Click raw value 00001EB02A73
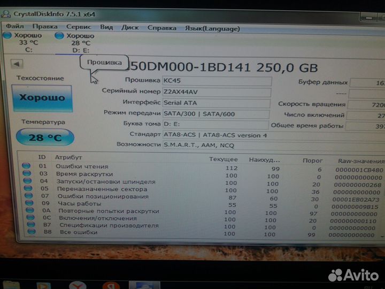 coord(356,200)
